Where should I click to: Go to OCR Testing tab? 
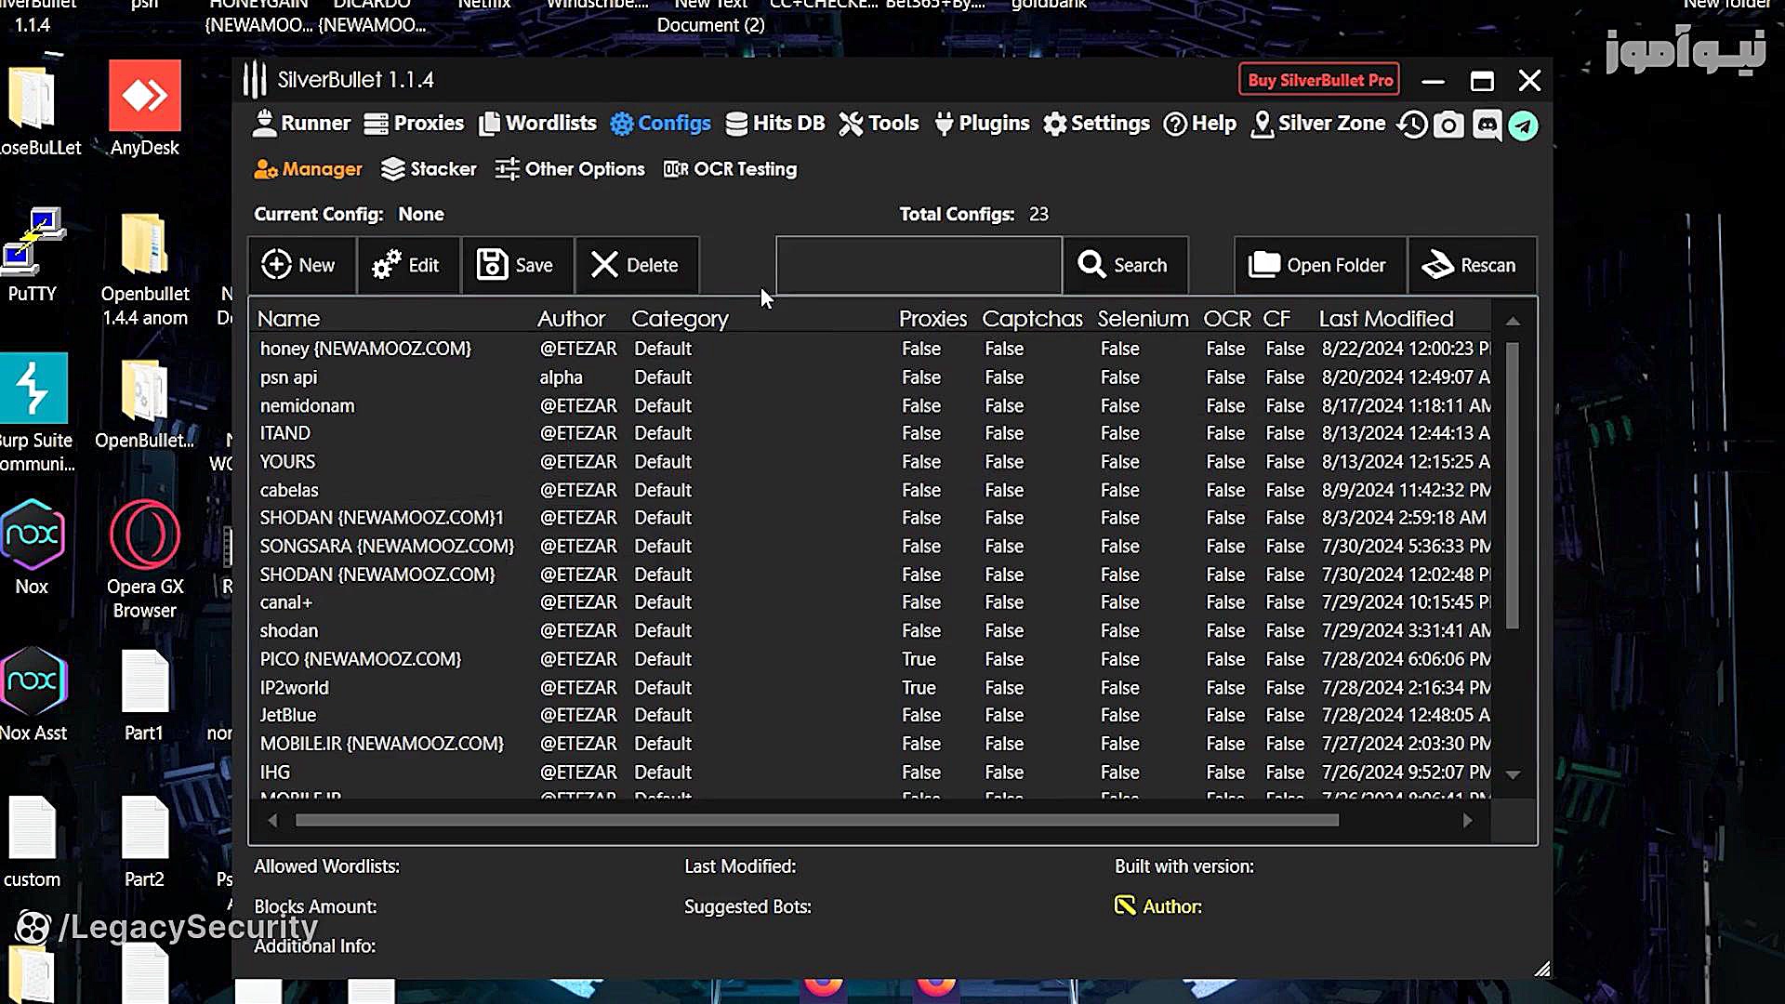[x=730, y=169]
